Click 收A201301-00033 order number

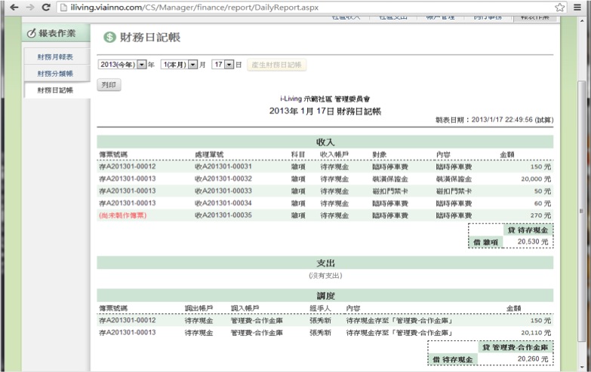coord(223,191)
